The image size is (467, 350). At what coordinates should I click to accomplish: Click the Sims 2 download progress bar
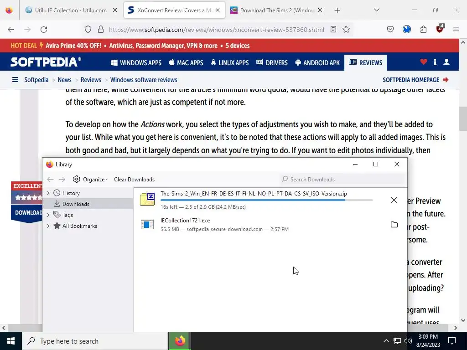point(266,201)
